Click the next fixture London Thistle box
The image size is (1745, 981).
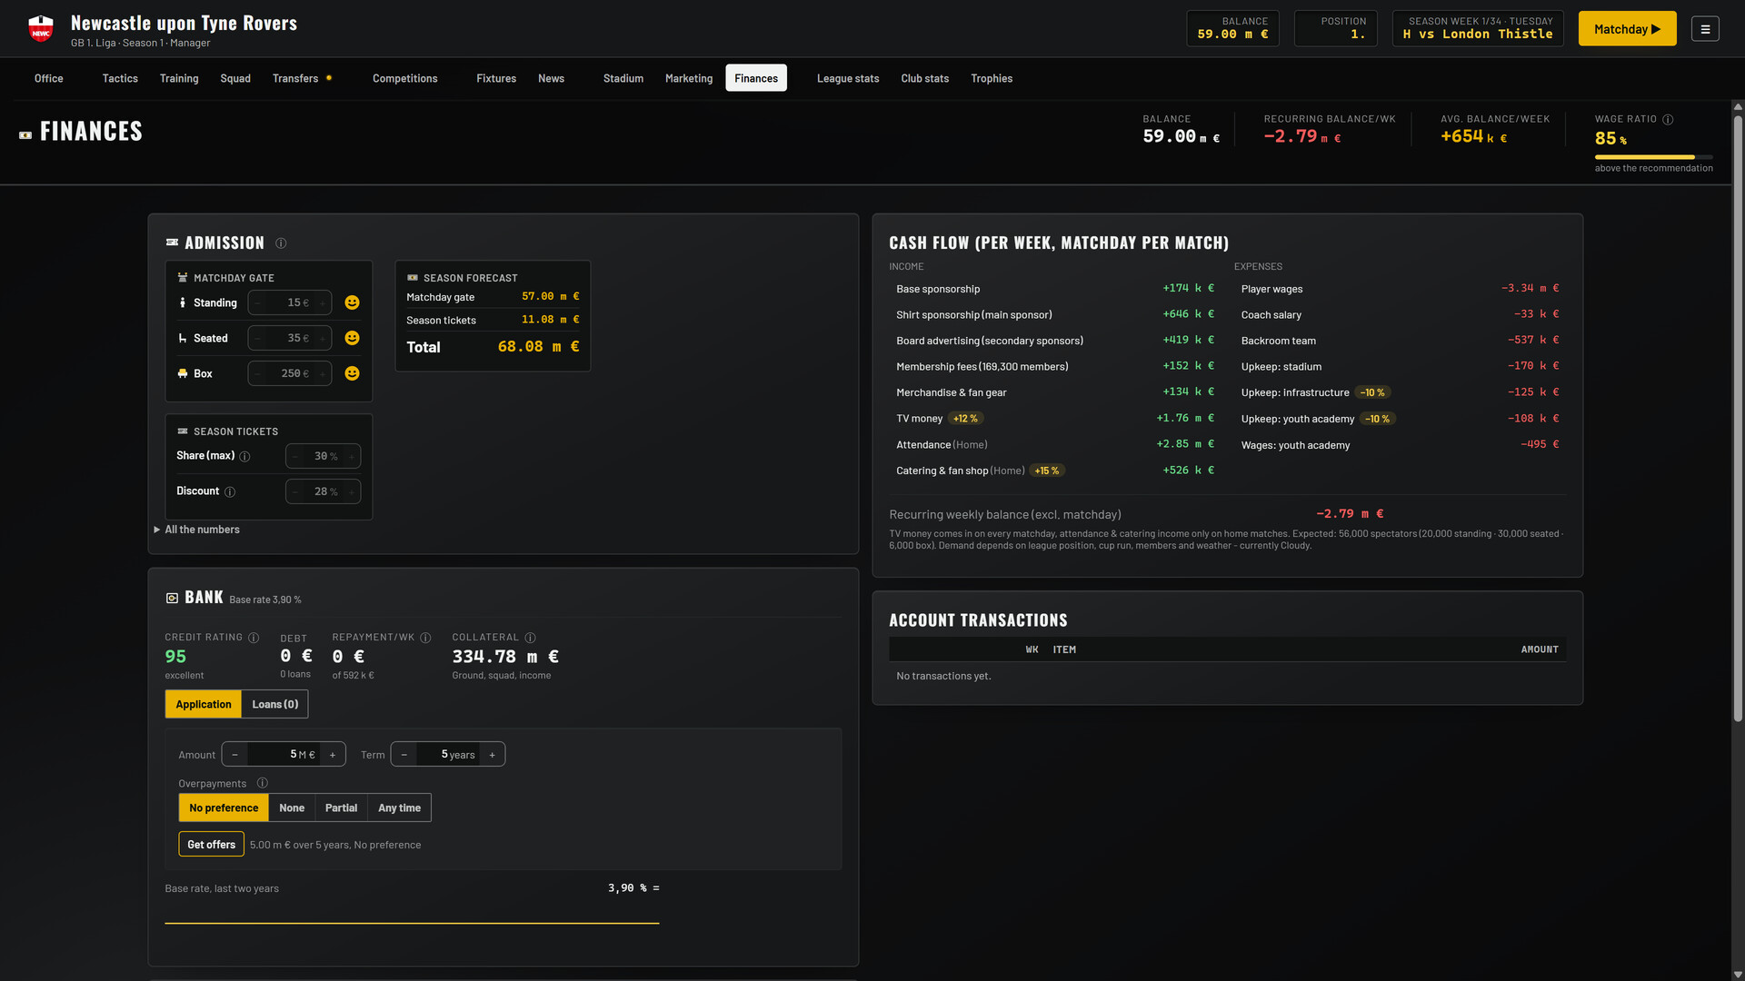1478,28
